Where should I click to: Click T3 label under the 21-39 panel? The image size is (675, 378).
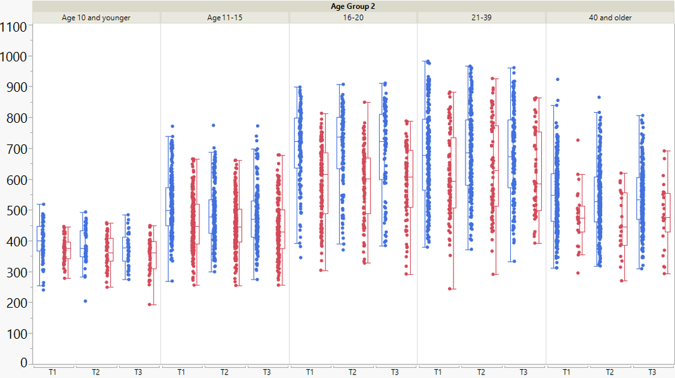[524, 372]
